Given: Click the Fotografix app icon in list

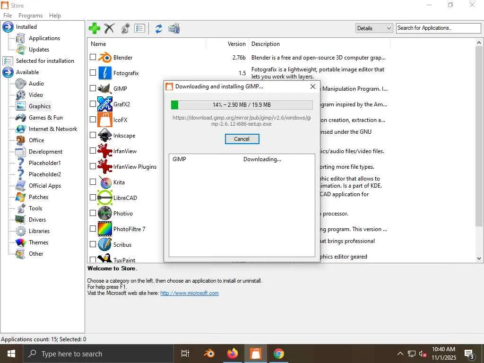Looking at the screenshot, I should [105, 73].
